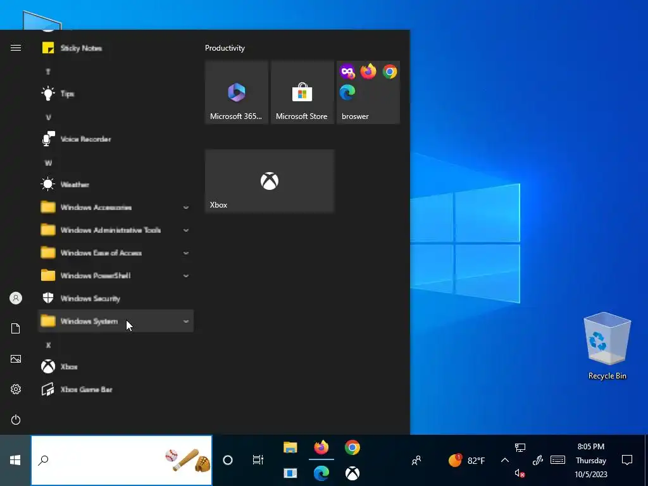Expand the Windows System folder chevron
The height and width of the screenshot is (486, 648).
click(186, 321)
